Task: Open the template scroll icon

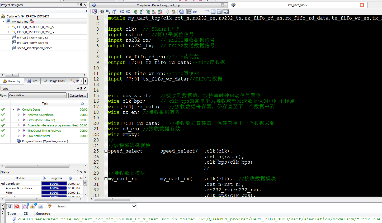Action: click(x=173, y=12)
